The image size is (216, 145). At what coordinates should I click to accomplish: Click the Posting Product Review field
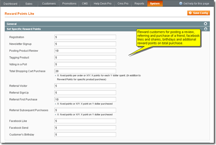(x=85, y=51)
